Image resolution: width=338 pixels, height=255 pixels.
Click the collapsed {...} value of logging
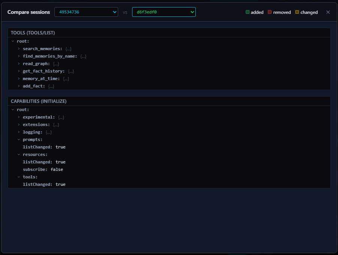coord(49,132)
